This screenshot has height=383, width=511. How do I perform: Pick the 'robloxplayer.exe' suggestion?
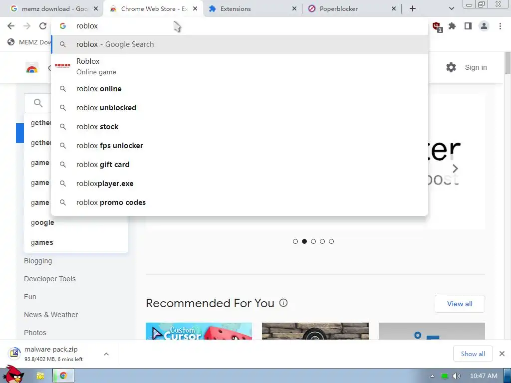[240, 184]
